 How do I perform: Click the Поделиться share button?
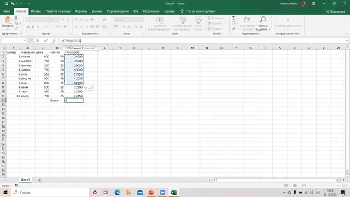tap(335, 11)
